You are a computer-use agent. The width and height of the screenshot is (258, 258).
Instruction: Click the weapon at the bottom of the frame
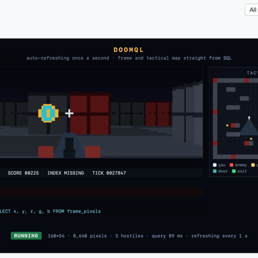tap(69, 145)
